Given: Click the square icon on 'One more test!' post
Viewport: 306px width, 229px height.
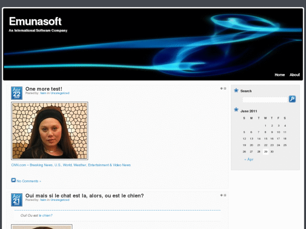Looking at the screenshot, I should pos(225,89).
